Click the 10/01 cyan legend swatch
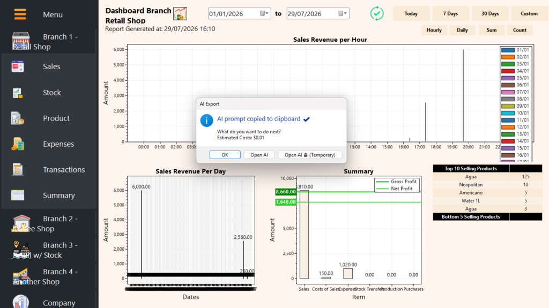 click(508, 113)
